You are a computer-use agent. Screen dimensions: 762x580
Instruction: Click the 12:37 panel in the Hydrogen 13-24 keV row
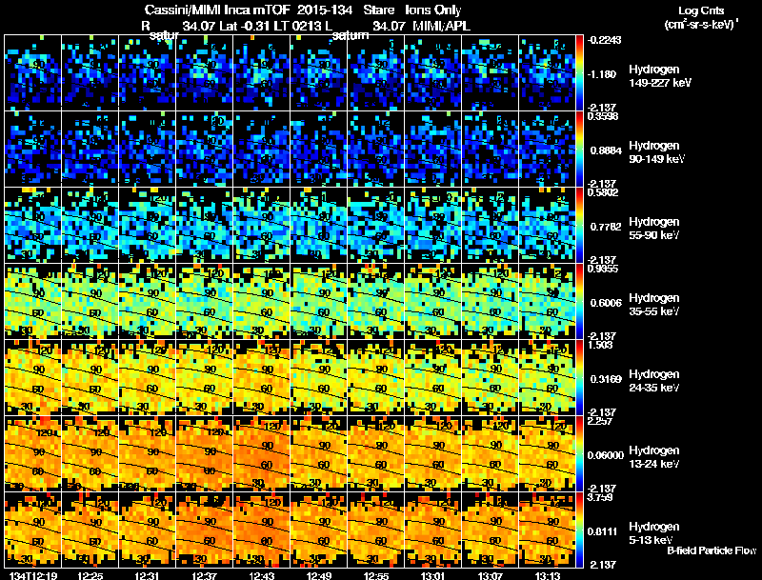tap(204, 453)
